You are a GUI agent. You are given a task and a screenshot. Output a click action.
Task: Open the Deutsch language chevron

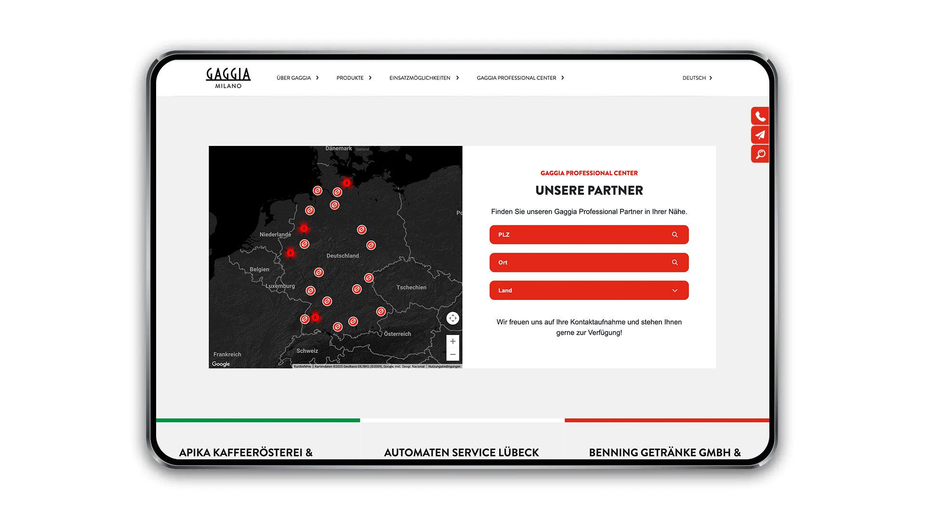tap(711, 78)
